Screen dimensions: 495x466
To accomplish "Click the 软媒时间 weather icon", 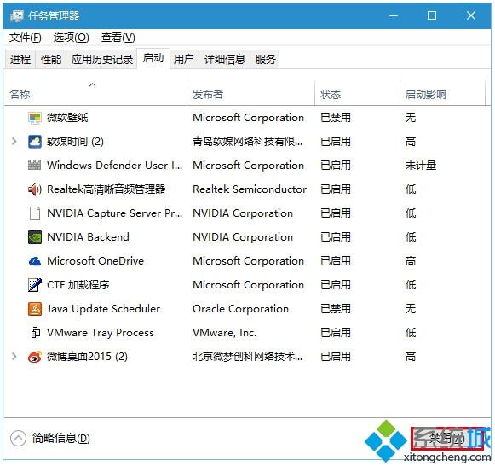I will click(35, 142).
